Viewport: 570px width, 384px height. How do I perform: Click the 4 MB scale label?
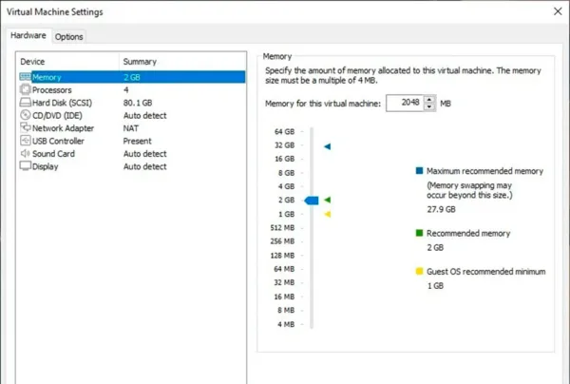(286, 324)
